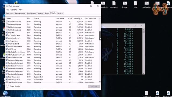Switch to the Processes tab
172x97 pixels.
(10, 13)
